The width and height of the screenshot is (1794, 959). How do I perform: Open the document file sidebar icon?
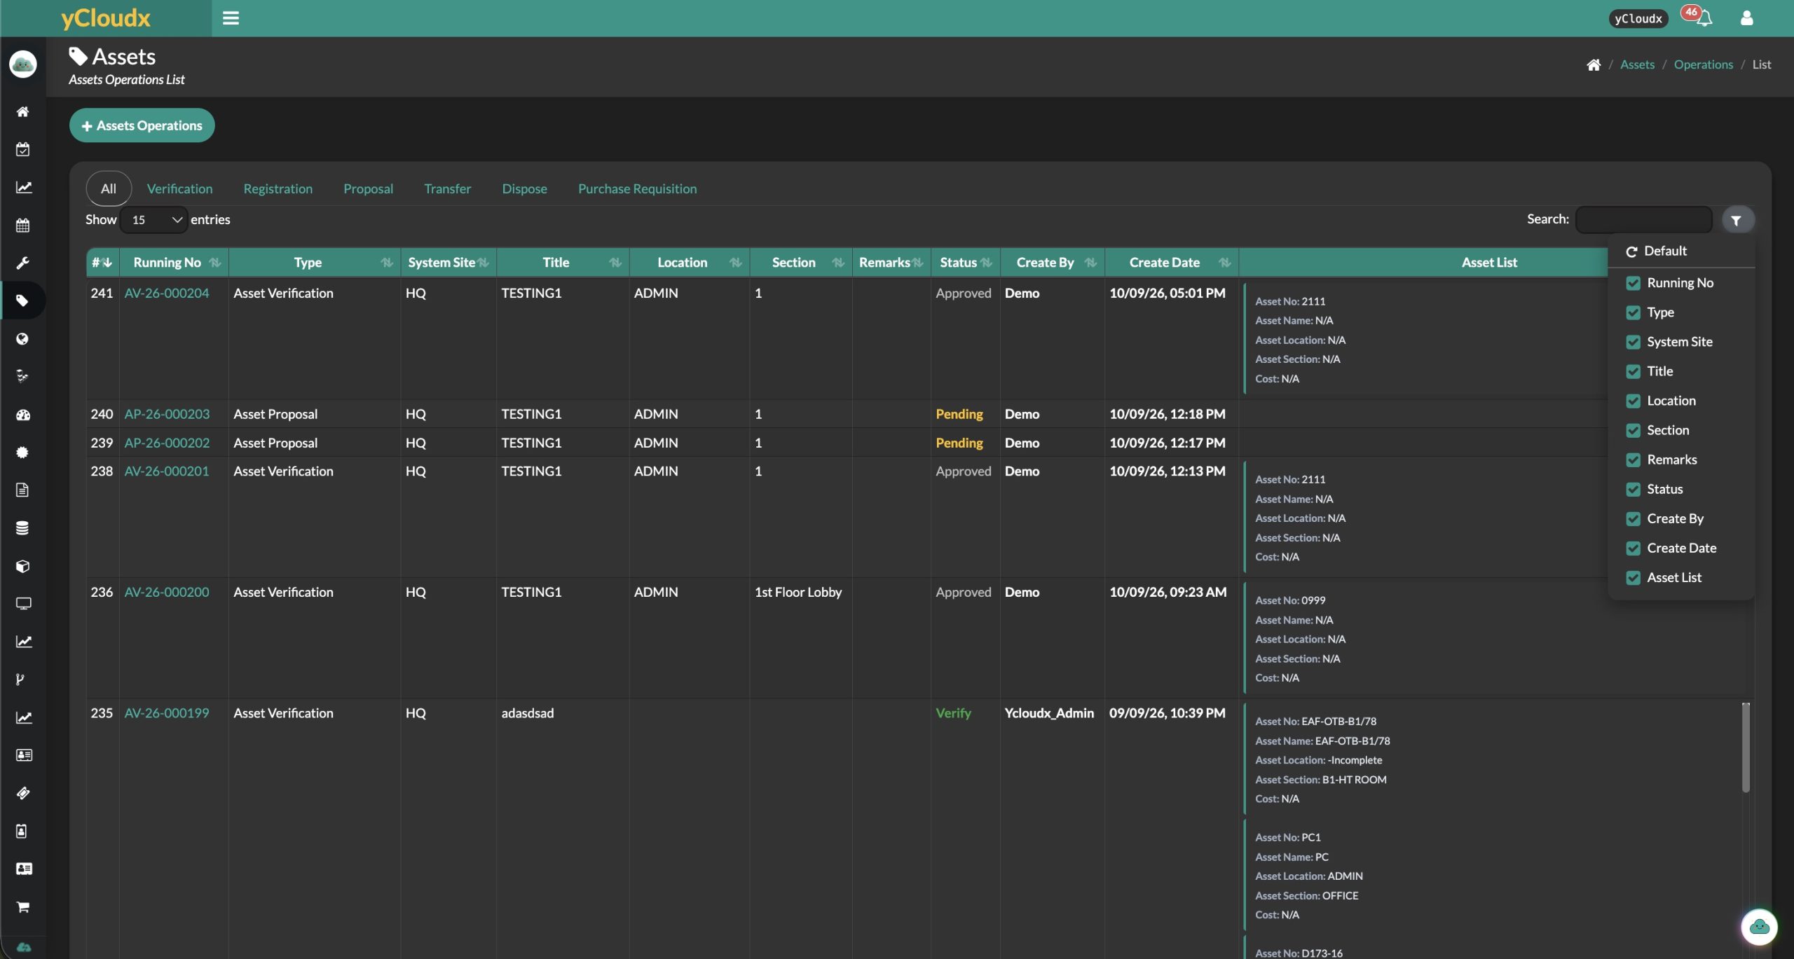23,490
